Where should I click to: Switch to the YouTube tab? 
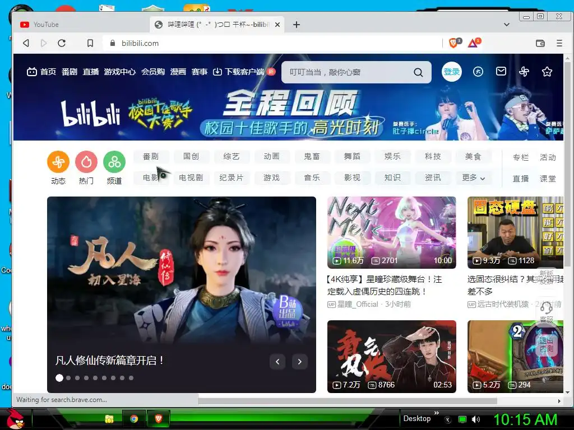[x=81, y=25]
